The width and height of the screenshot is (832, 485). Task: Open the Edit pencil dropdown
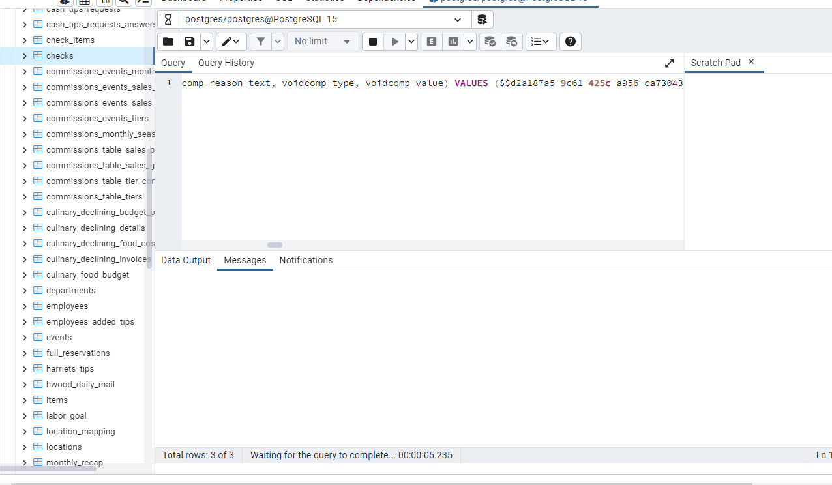coord(231,42)
